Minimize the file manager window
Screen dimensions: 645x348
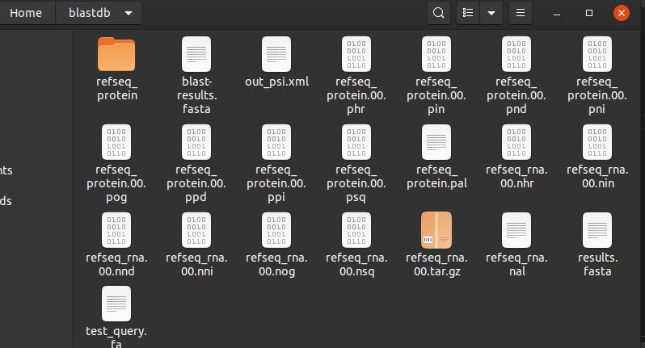(x=557, y=14)
